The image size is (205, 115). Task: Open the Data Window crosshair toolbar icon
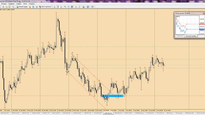click(x=3, y=7)
